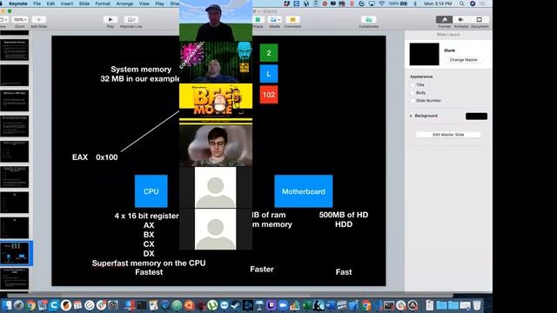Click the "500MB of HD" text
557x313 pixels.
coord(344,215)
